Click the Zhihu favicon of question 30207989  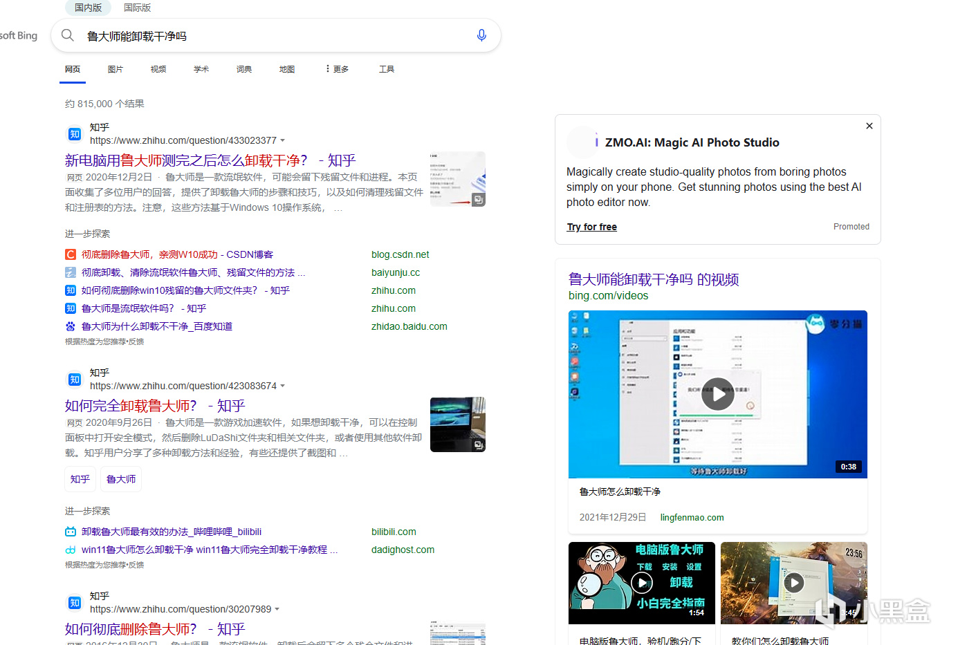coord(75,603)
